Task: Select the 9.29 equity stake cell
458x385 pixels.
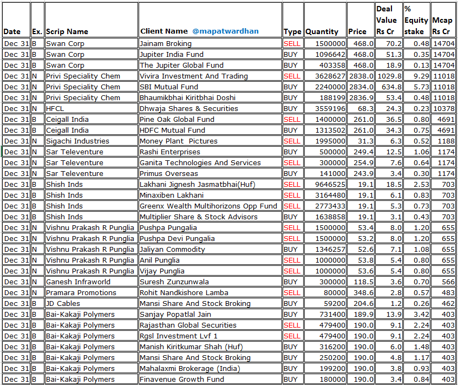Action: coord(416,76)
